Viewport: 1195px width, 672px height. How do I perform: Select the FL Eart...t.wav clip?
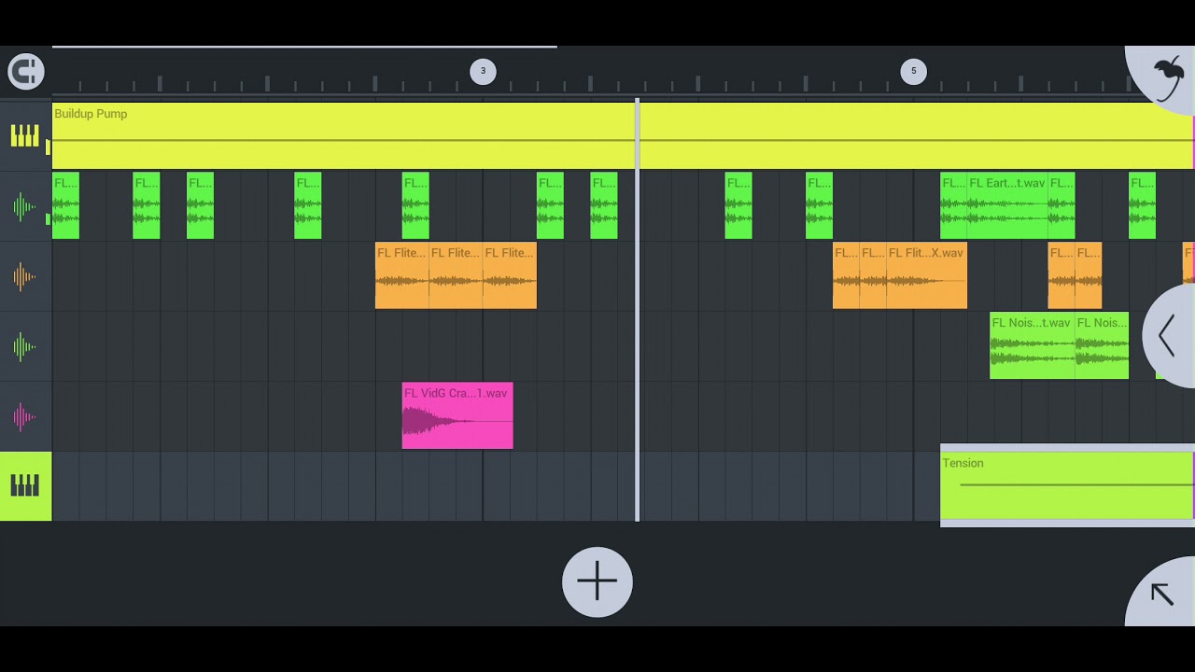point(1007,206)
